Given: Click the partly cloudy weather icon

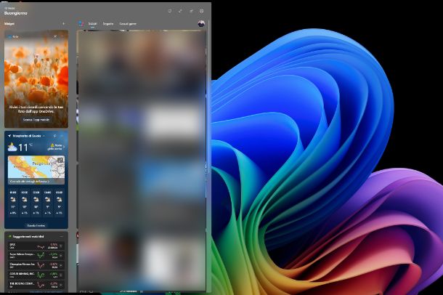Looking at the screenshot, I should [x=12, y=147].
